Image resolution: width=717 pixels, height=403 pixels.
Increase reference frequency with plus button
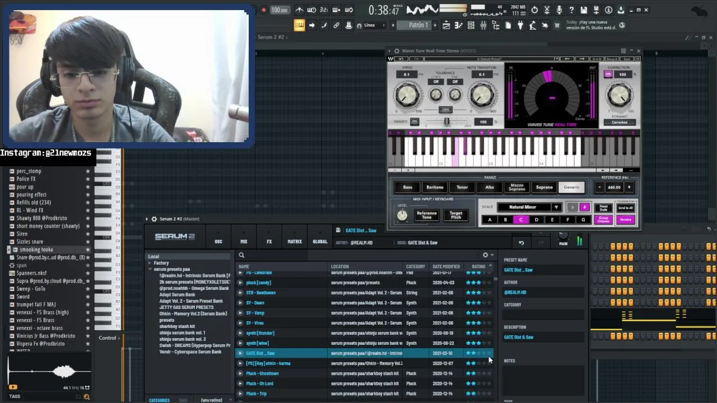coord(628,188)
